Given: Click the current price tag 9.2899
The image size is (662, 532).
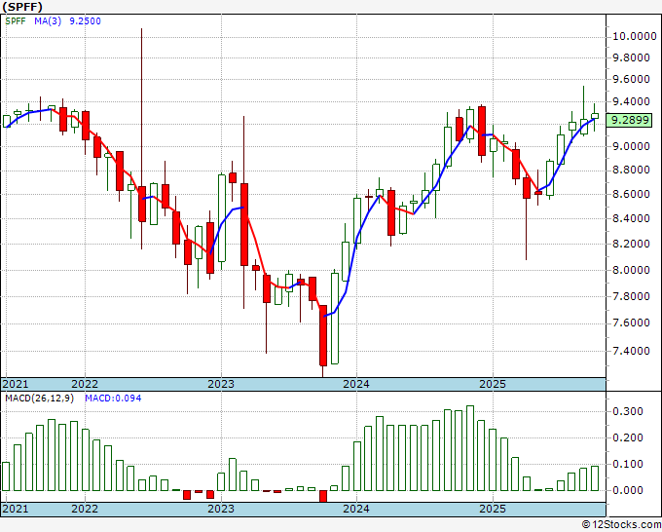Looking at the screenshot, I should 630,120.
